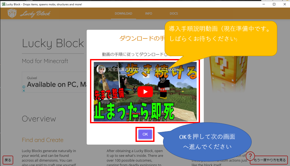Click the window's app icon in title bar
This screenshot has height=166, width=290.
4,4
